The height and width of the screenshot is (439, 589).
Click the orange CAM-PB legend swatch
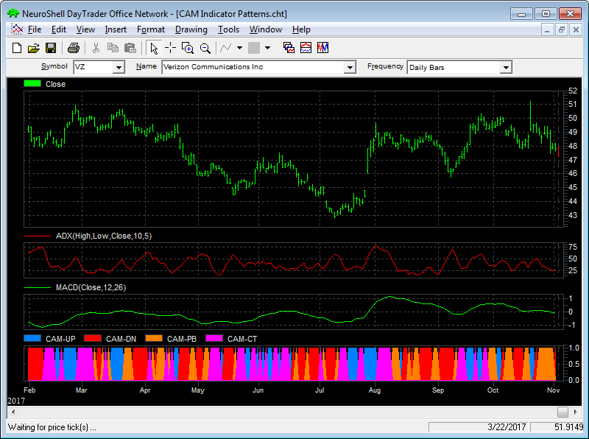154,338
